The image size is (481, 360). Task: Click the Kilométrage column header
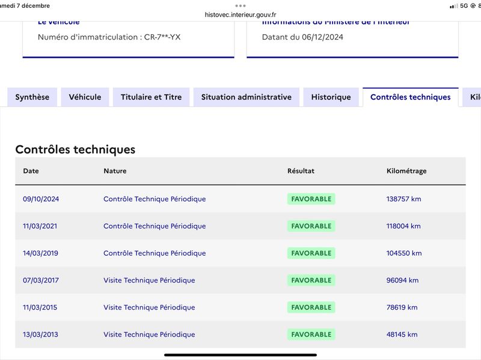point(406,171)
